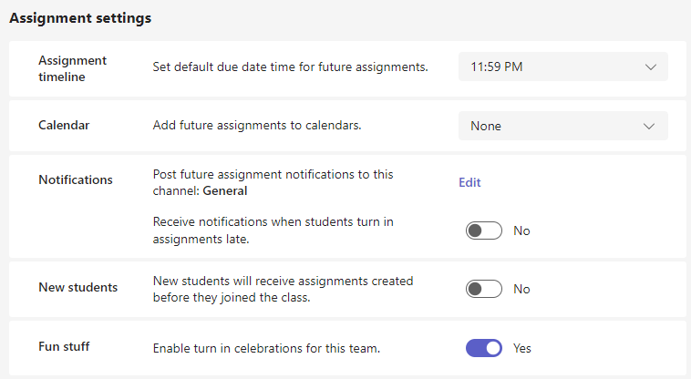This screenshot has height=379, width=691.
Task: Click the Assignment timeline label
Action: pyautogui.click(x=72, y=67)
